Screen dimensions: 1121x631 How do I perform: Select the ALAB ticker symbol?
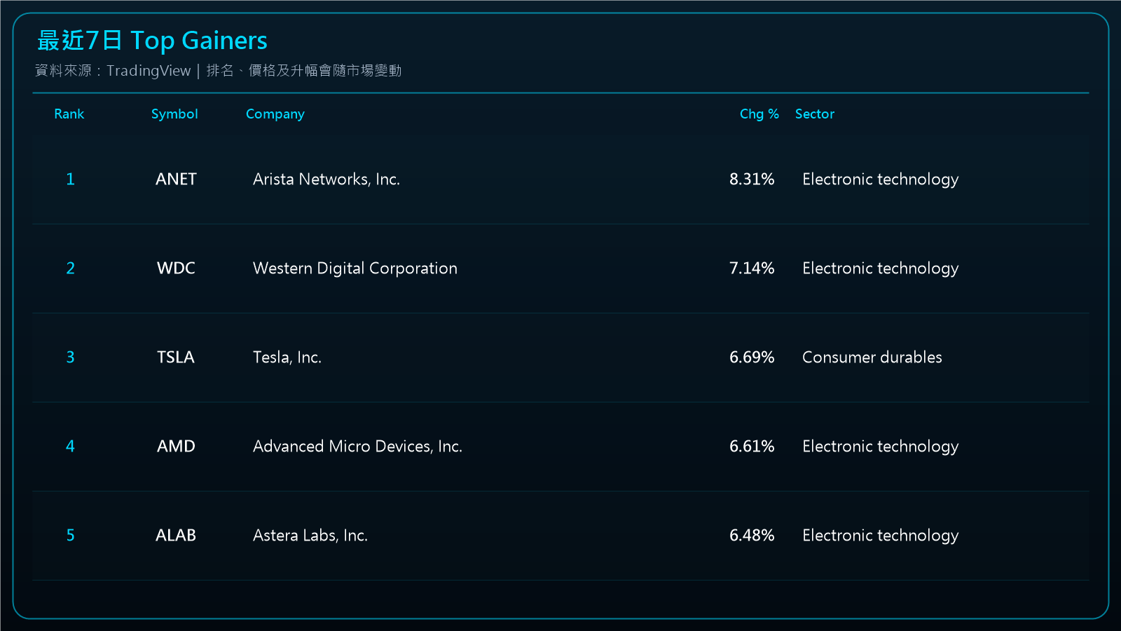click(176, 535)
